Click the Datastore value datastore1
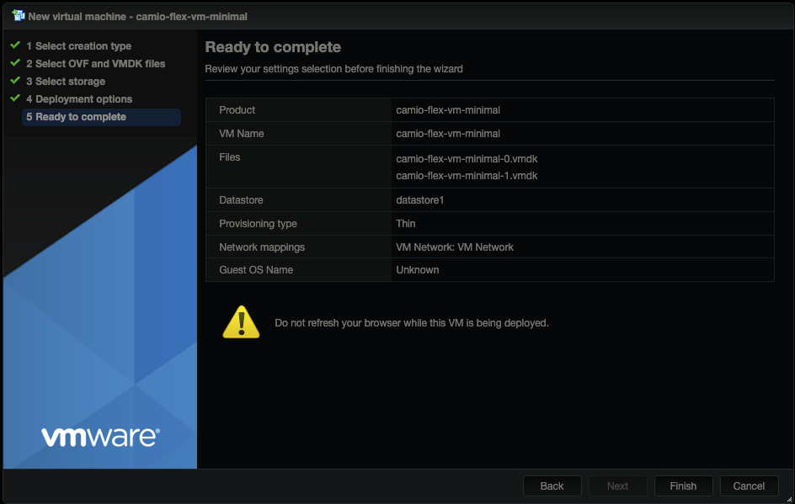The width and height of the screenshot is (795, 504). click(x=419, y=200)
